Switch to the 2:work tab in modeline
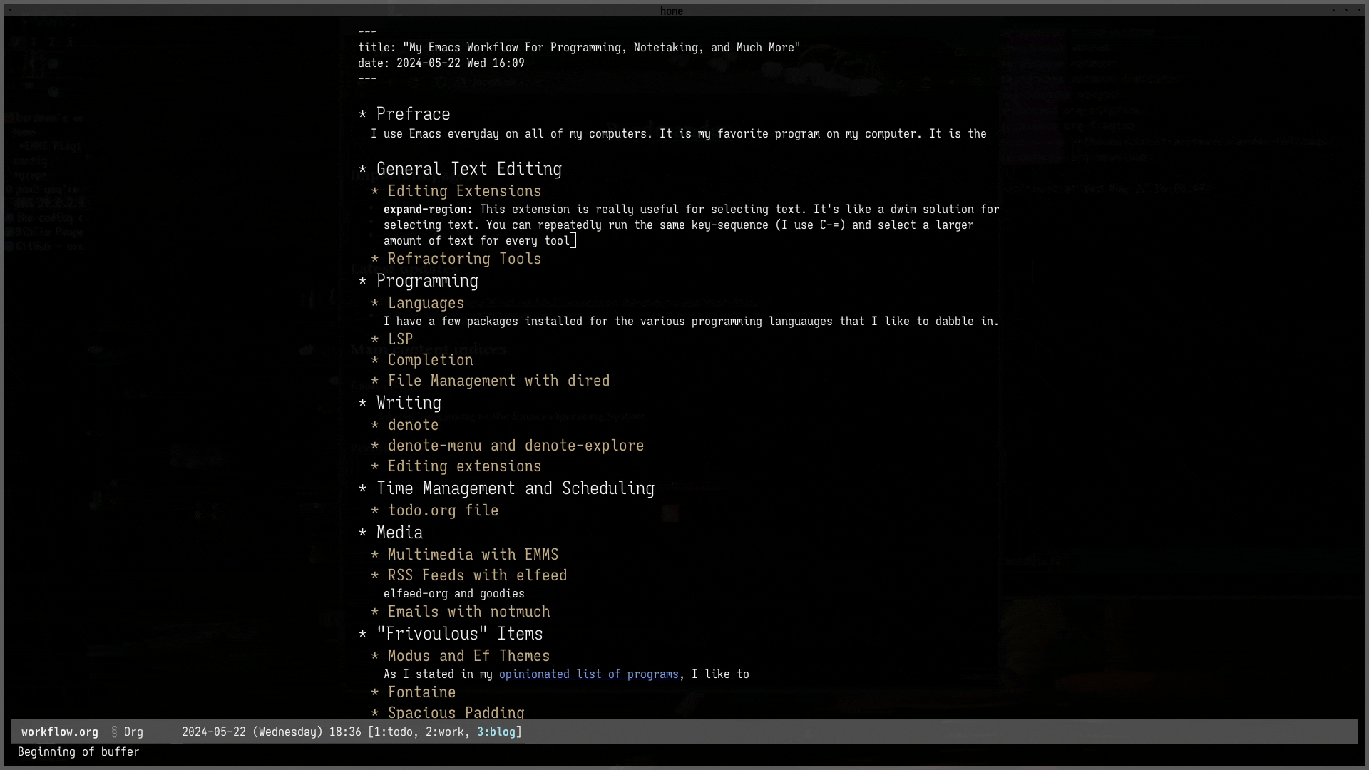Screen dimensions: 1369x770 (x=445, y=732)
